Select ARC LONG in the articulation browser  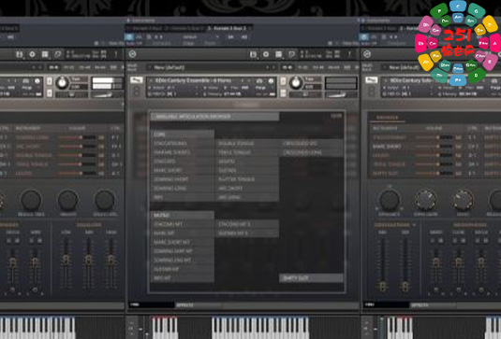(246, 197)
